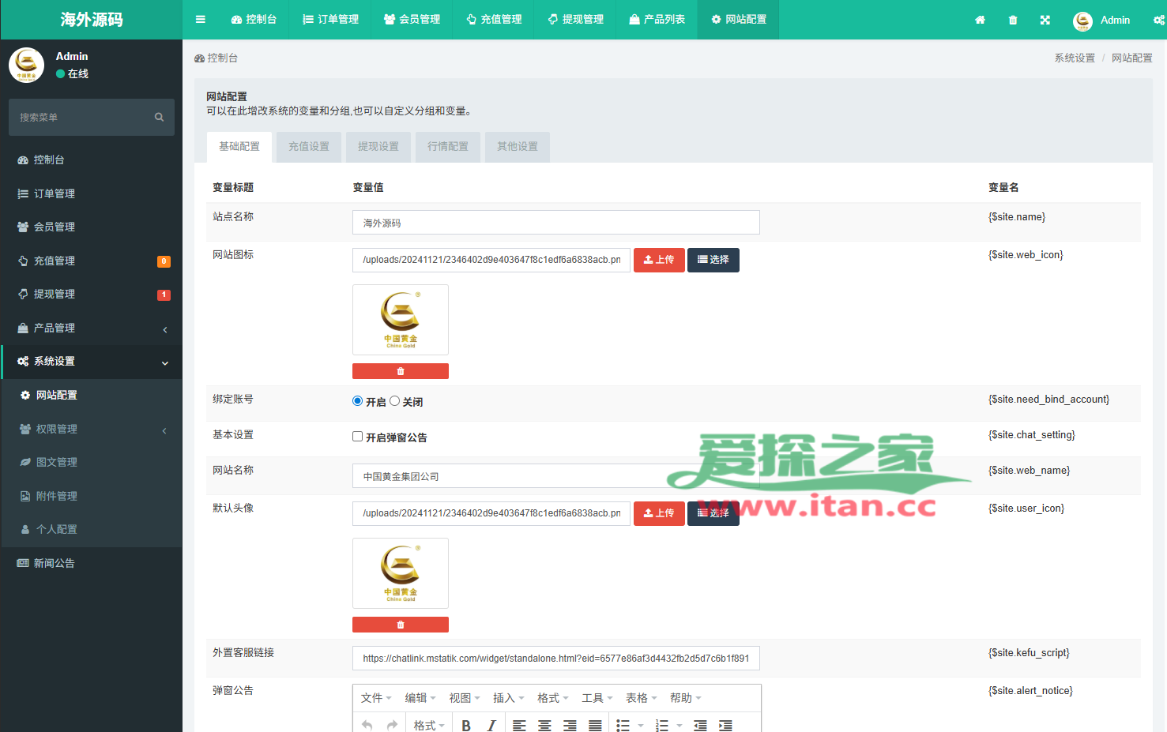The width and height of the screenshot is (1167, 732).
Task: Select the 关闭 radio for 绑定账号
Action: (394, 401)
